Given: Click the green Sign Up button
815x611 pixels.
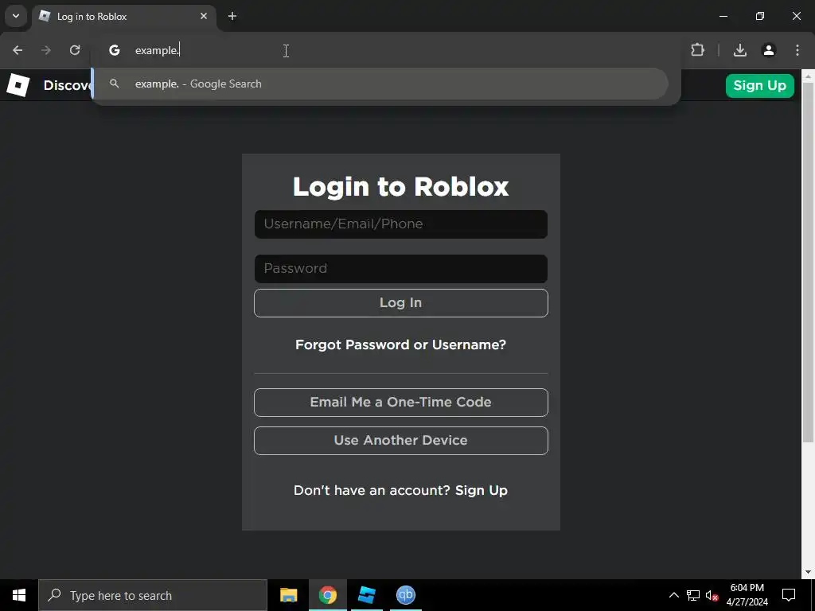Looking at the screenshot, I should coord(760,86).
